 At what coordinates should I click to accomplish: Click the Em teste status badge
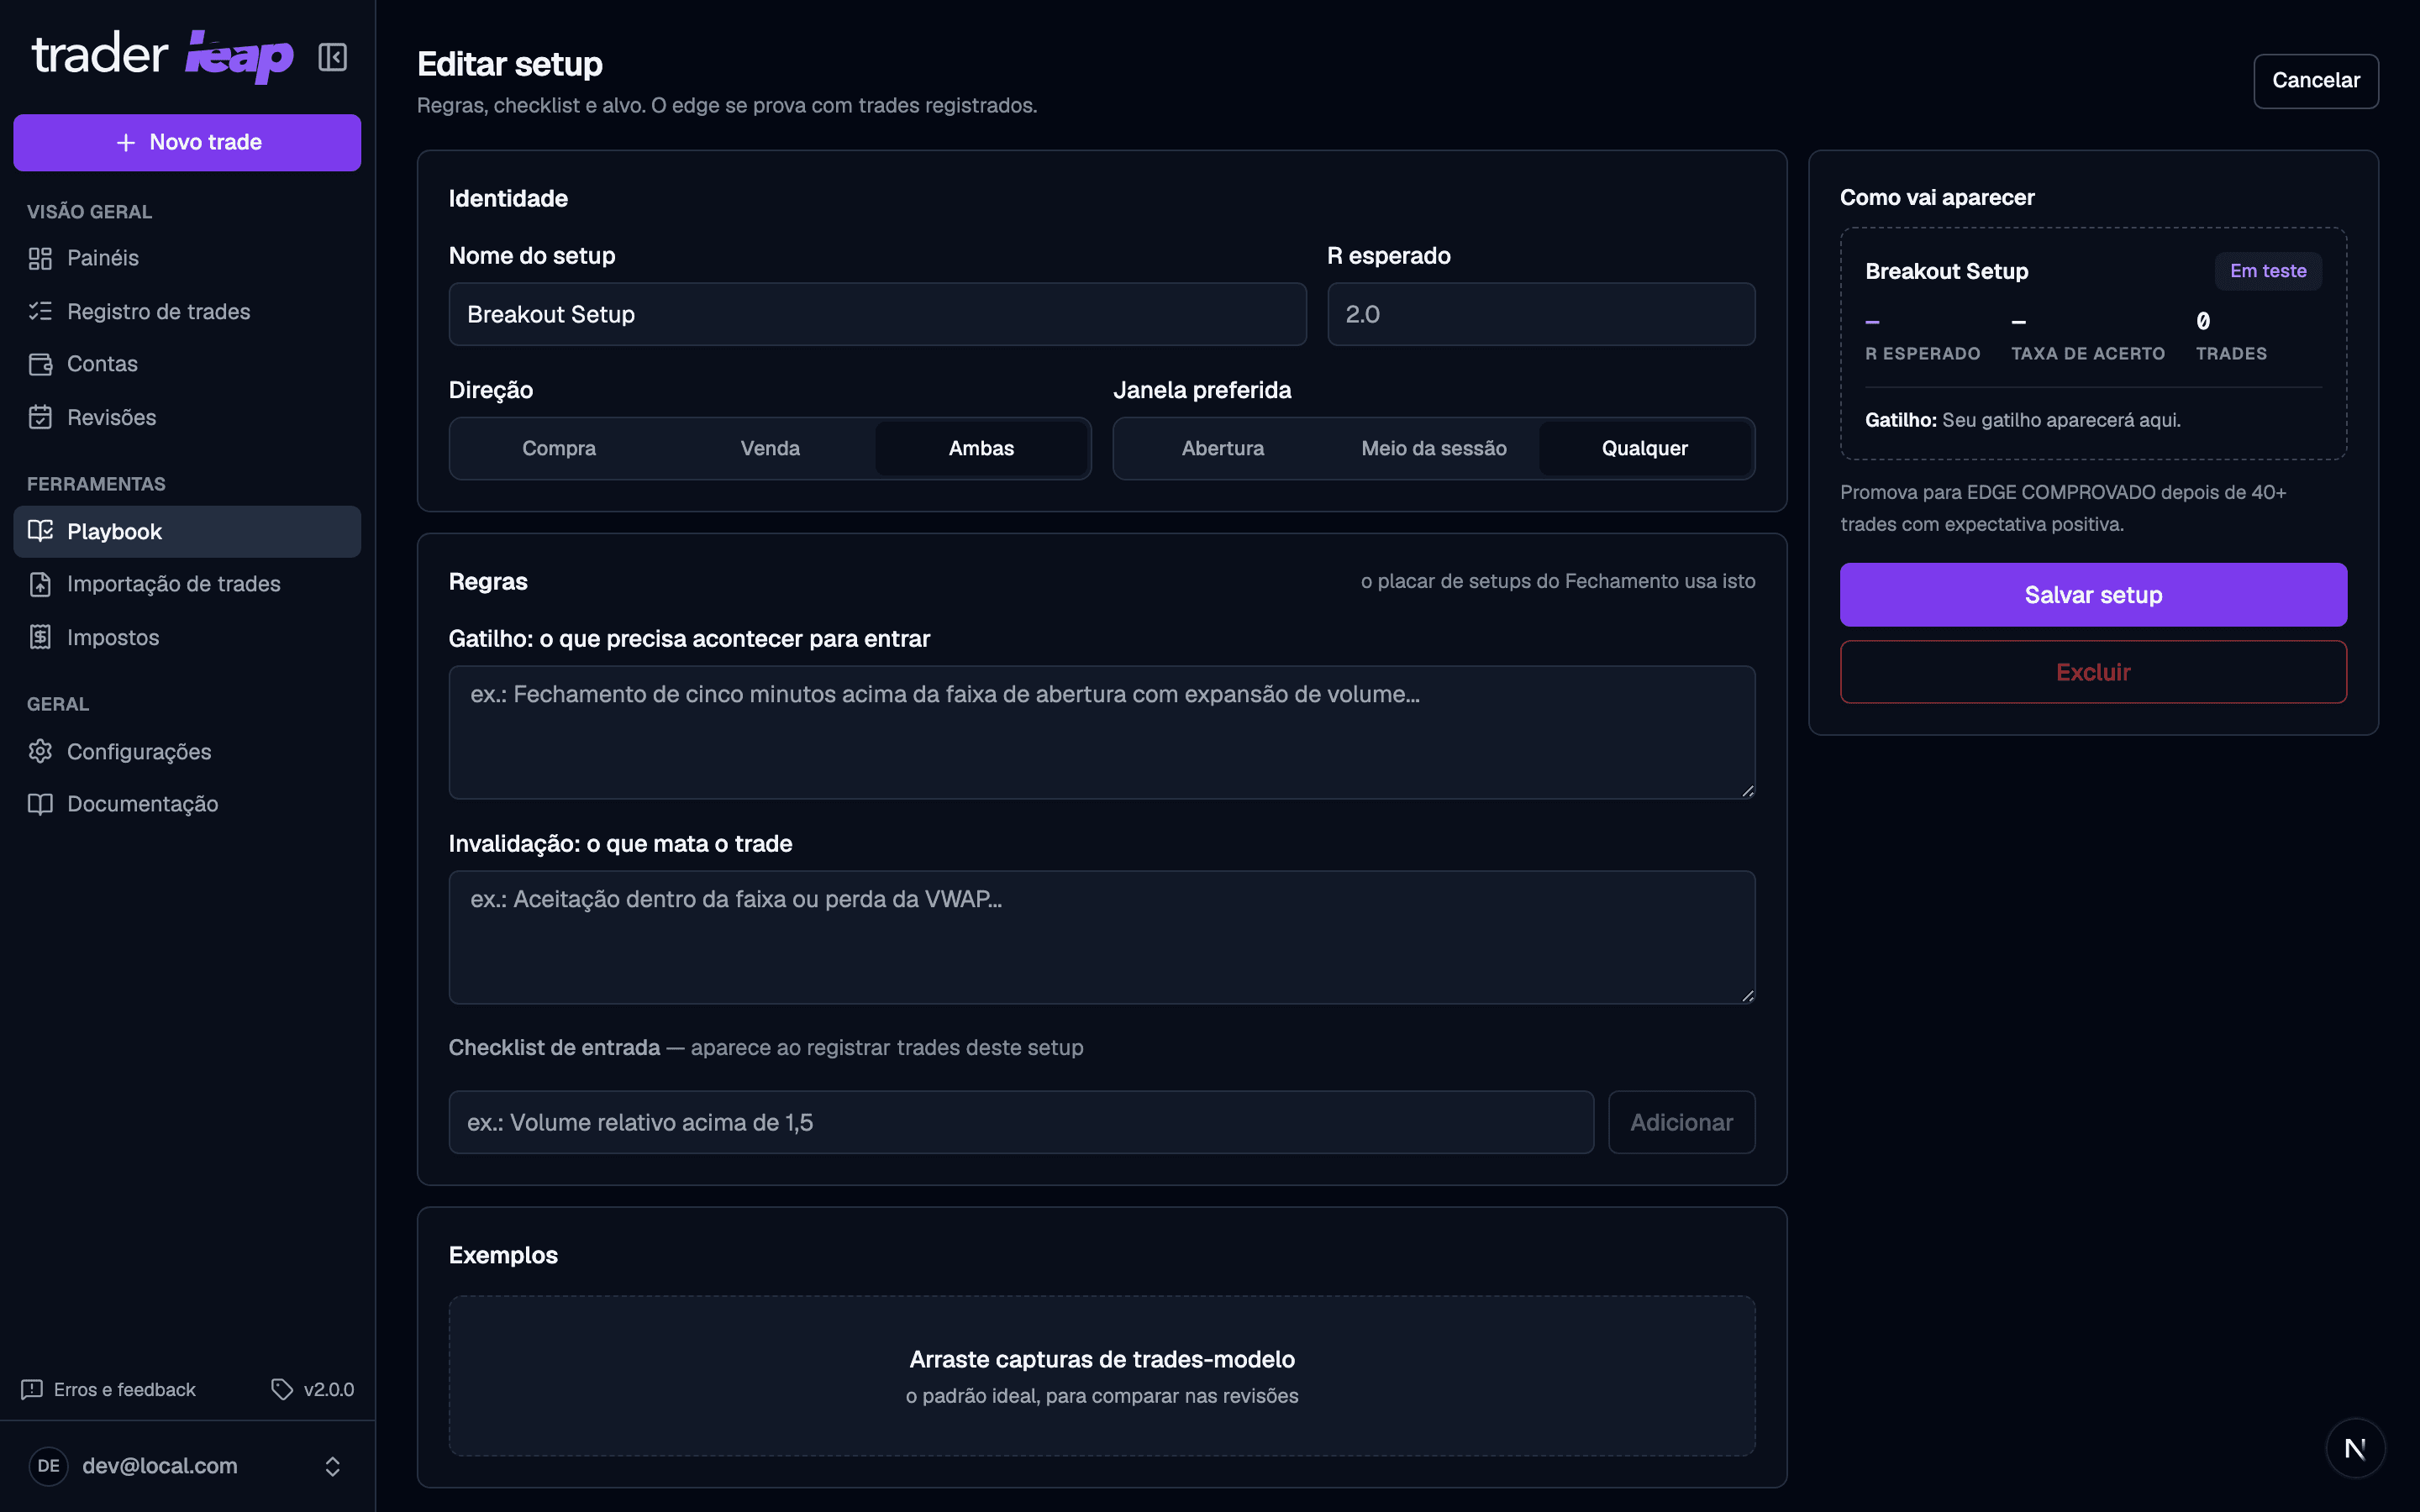click(2268, 271)
